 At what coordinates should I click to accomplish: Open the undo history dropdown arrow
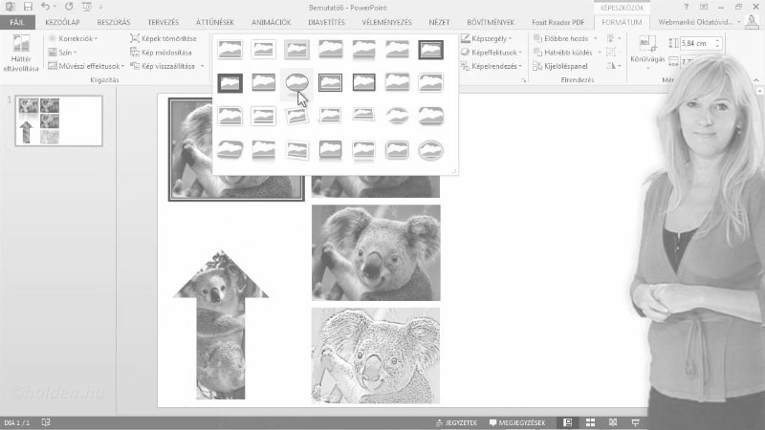[x=55, y=7]
